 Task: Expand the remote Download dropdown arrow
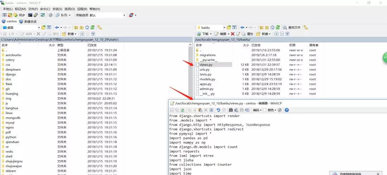[x=211, y=34]
